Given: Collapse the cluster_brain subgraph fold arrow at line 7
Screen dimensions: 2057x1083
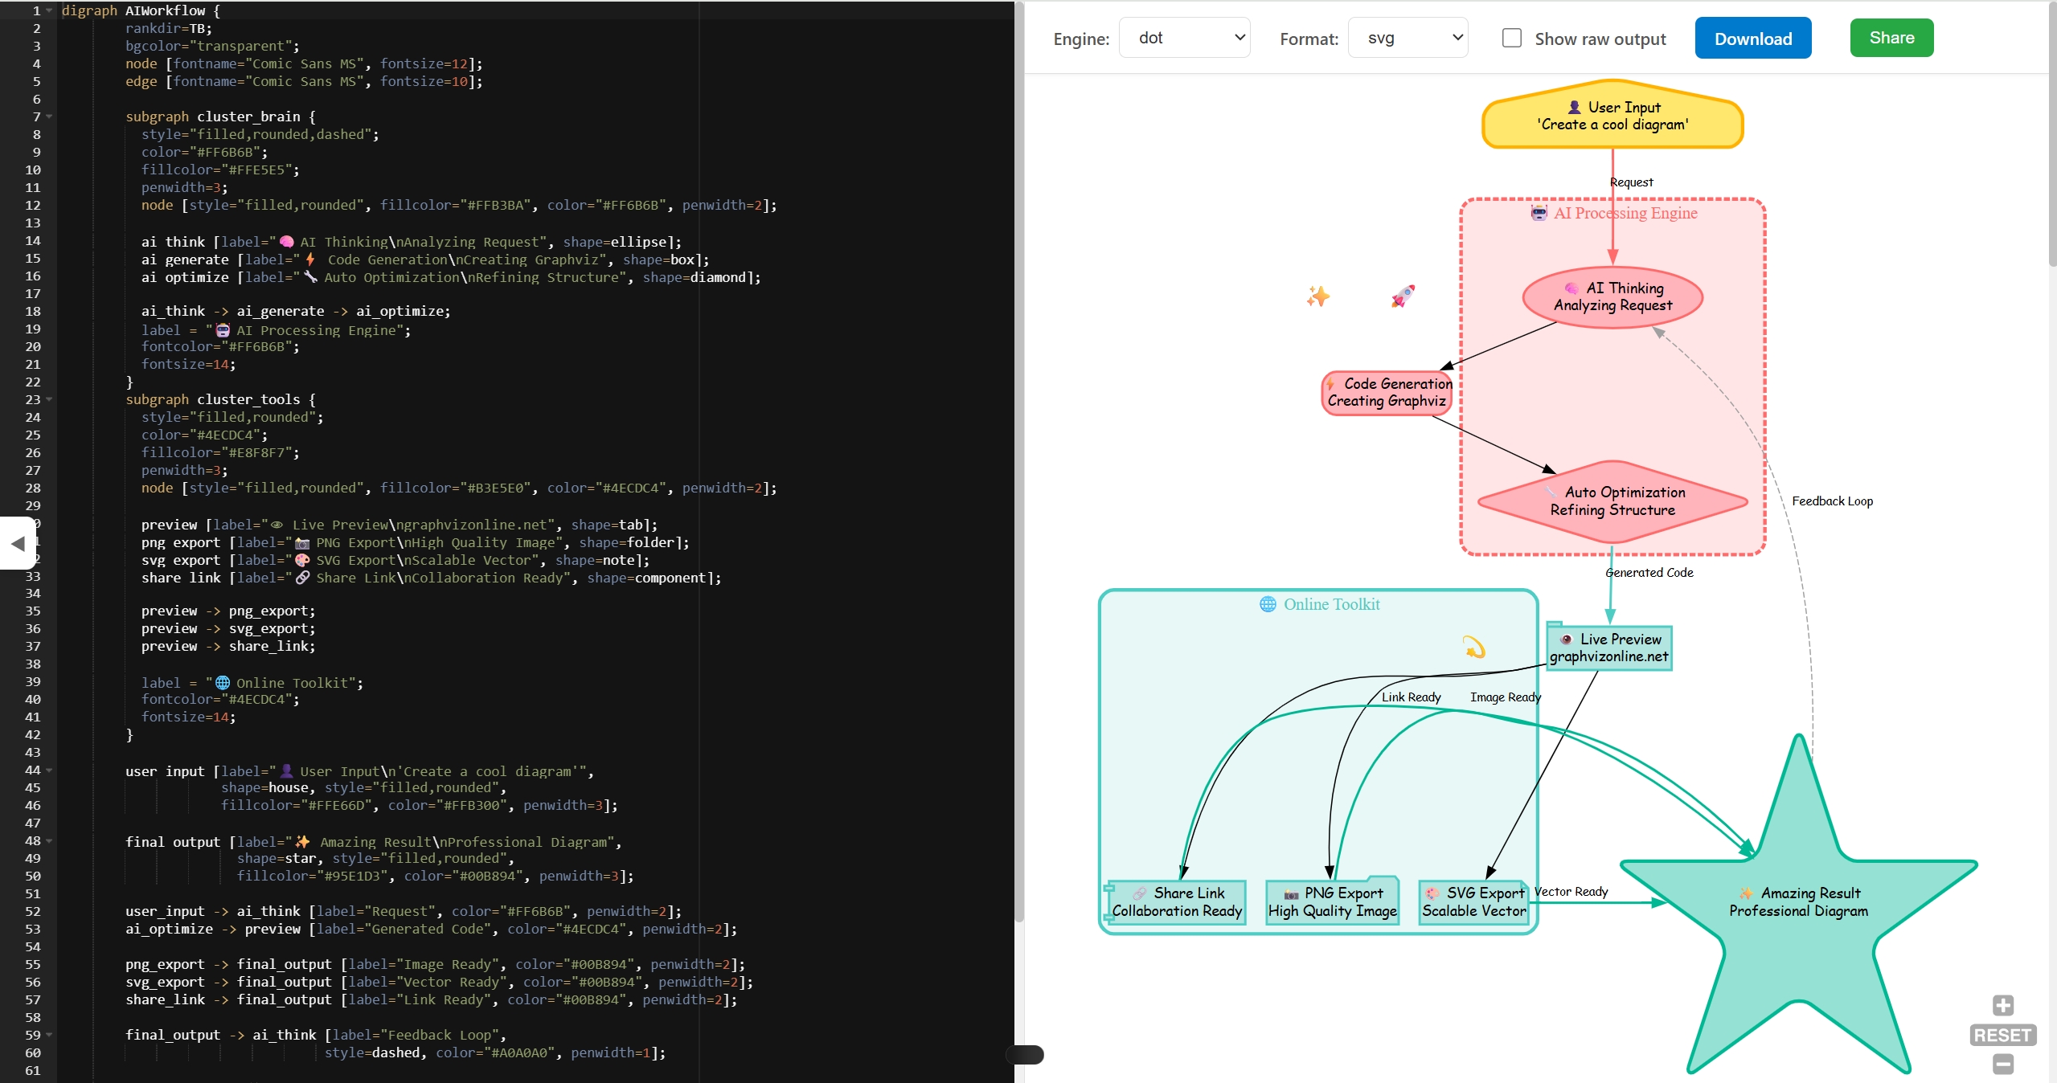Looking at the screenshot, I should (x=48, y=116).
